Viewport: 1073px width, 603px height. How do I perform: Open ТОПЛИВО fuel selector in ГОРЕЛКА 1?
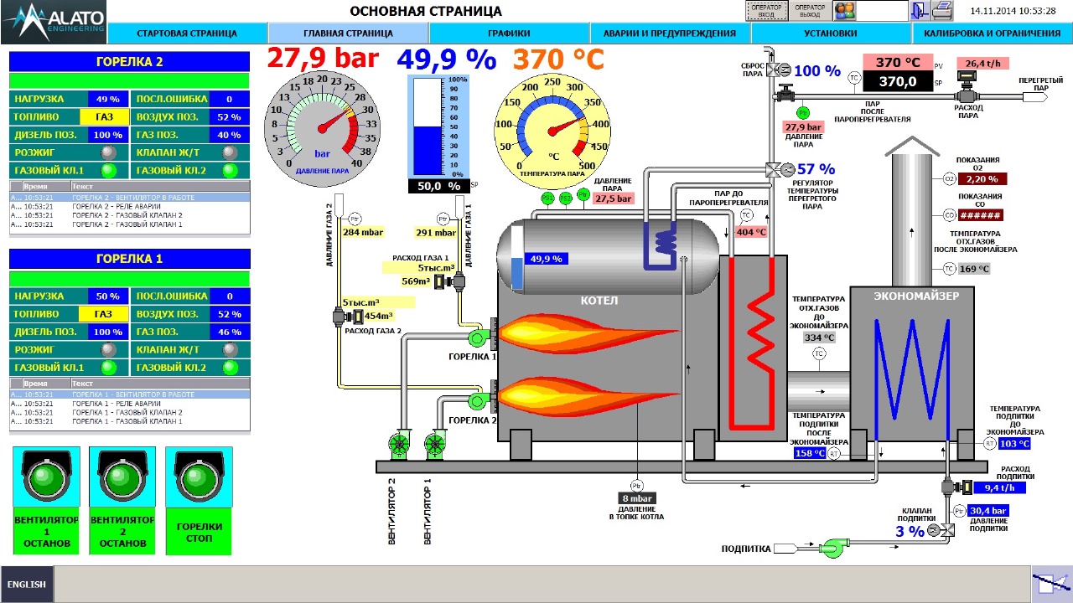point(103,314)
